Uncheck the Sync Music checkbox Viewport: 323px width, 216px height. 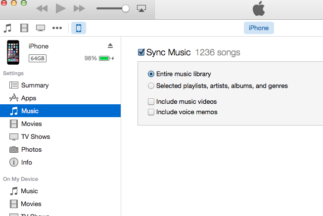coord(141,52)
